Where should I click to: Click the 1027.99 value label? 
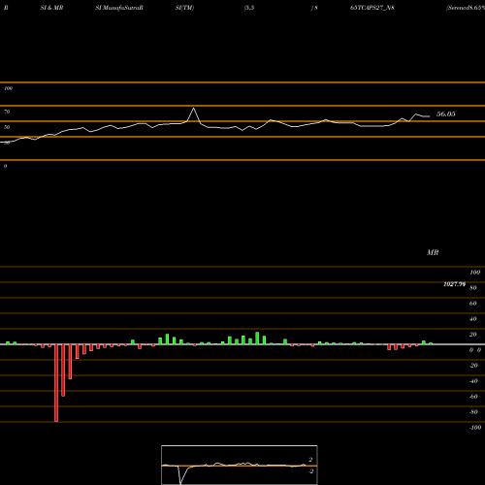455,284
